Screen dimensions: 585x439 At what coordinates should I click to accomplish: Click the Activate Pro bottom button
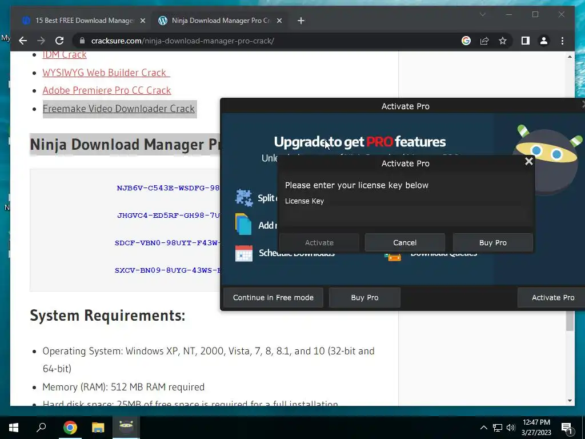click(x=552, y=297)
